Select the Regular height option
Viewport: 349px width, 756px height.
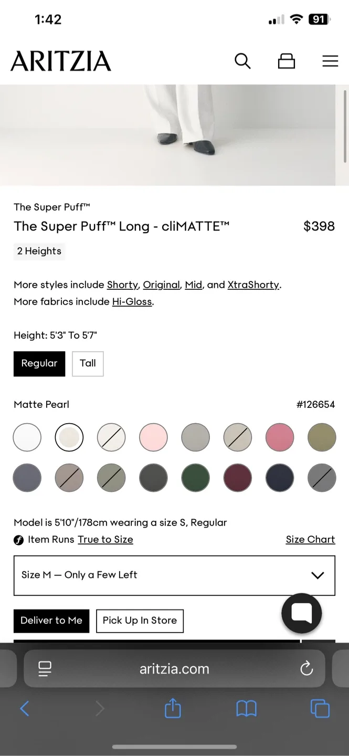coord(39,363)
